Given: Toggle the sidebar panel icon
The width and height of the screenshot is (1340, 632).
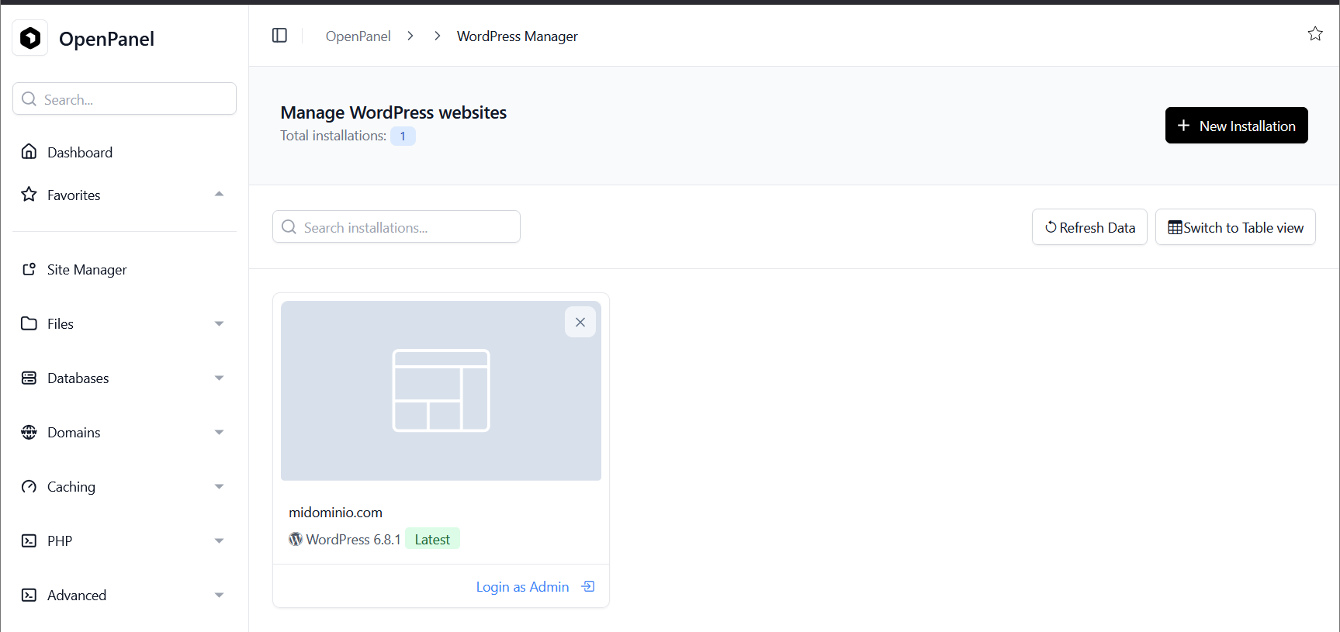Looking at the screenshot, I should [279, 36].
